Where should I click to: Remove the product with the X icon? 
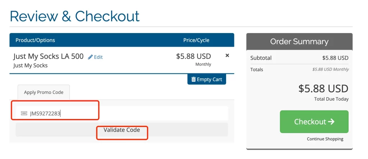pos(227,56)
